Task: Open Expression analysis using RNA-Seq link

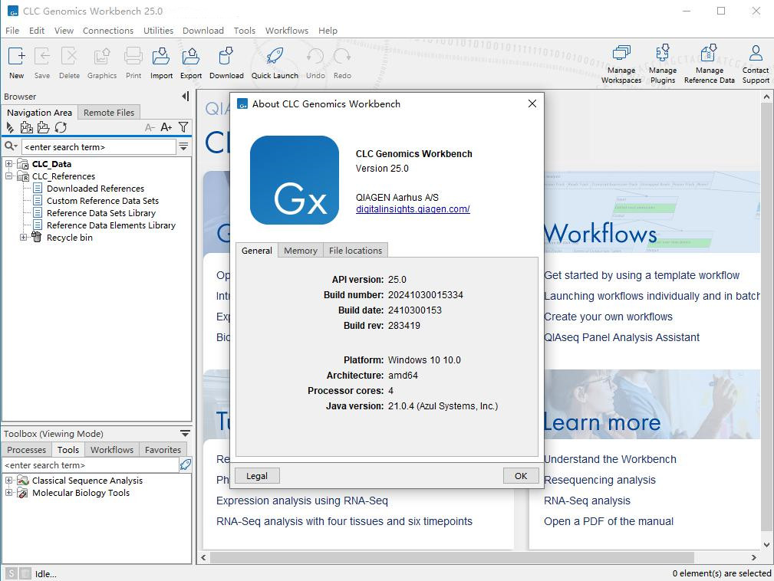Action: [302, 501]
